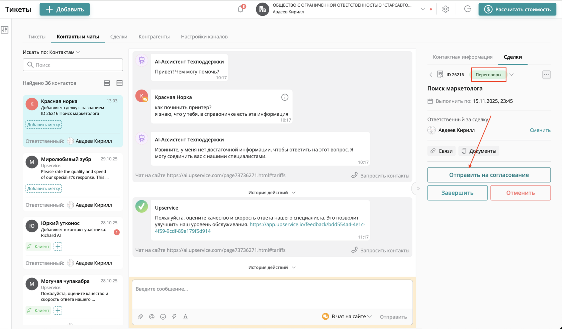Open text formatting with the underlined A icon
The height and width of the screenshot is (329, 562).
coord(185,317)
